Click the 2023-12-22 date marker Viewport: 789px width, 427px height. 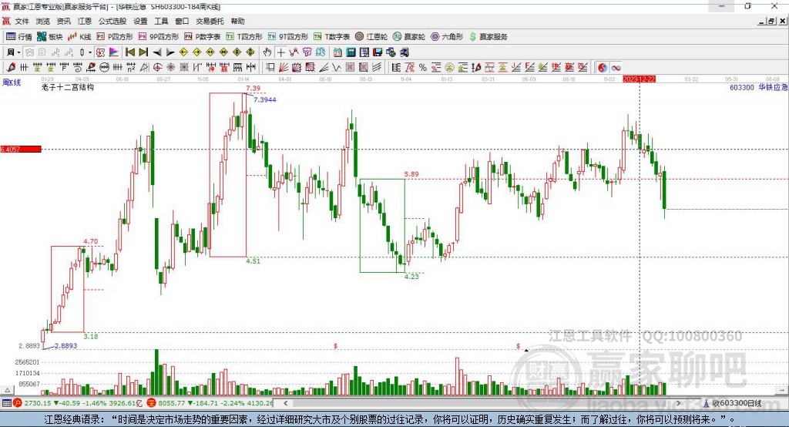639,79
